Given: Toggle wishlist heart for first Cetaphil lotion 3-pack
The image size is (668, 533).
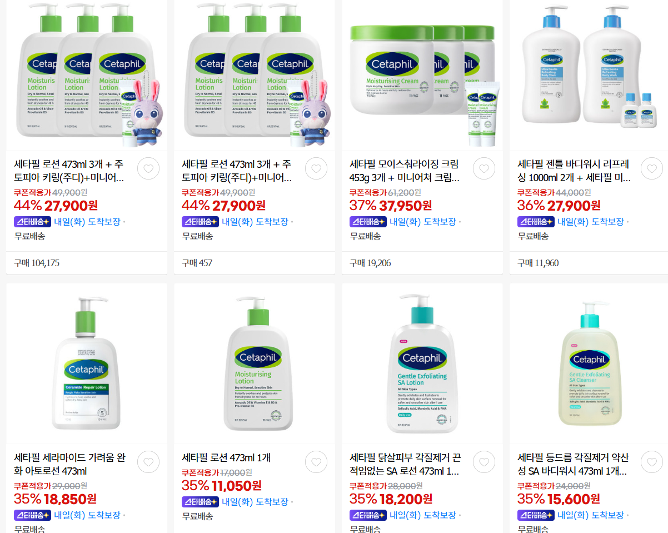Looking at the screenshot, I should [x=148, y=168].
